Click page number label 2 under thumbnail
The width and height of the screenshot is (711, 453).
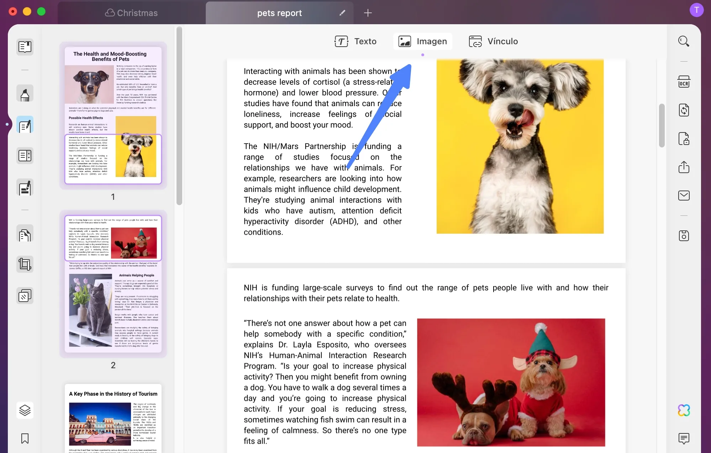coord(113,365)
